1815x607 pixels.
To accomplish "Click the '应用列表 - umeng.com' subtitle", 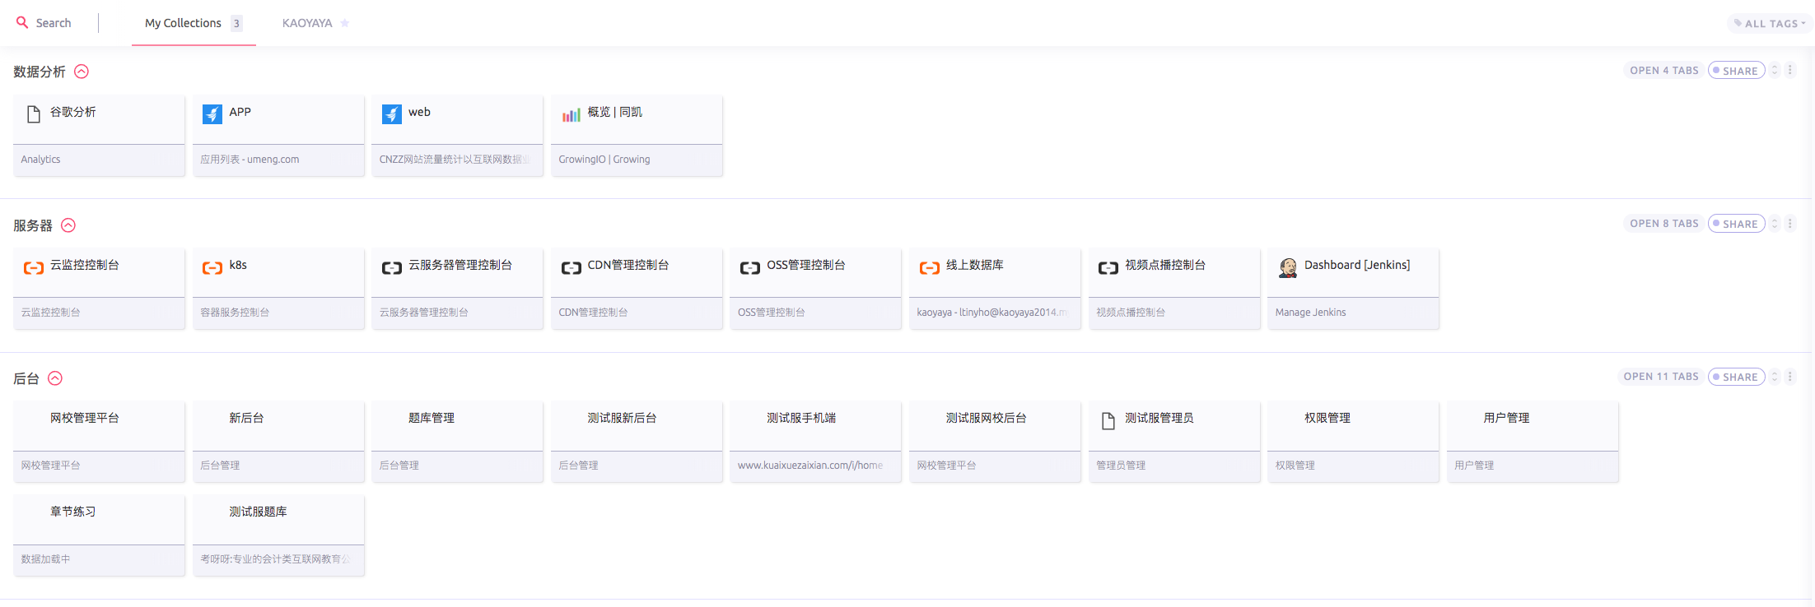I will point(250,160).
